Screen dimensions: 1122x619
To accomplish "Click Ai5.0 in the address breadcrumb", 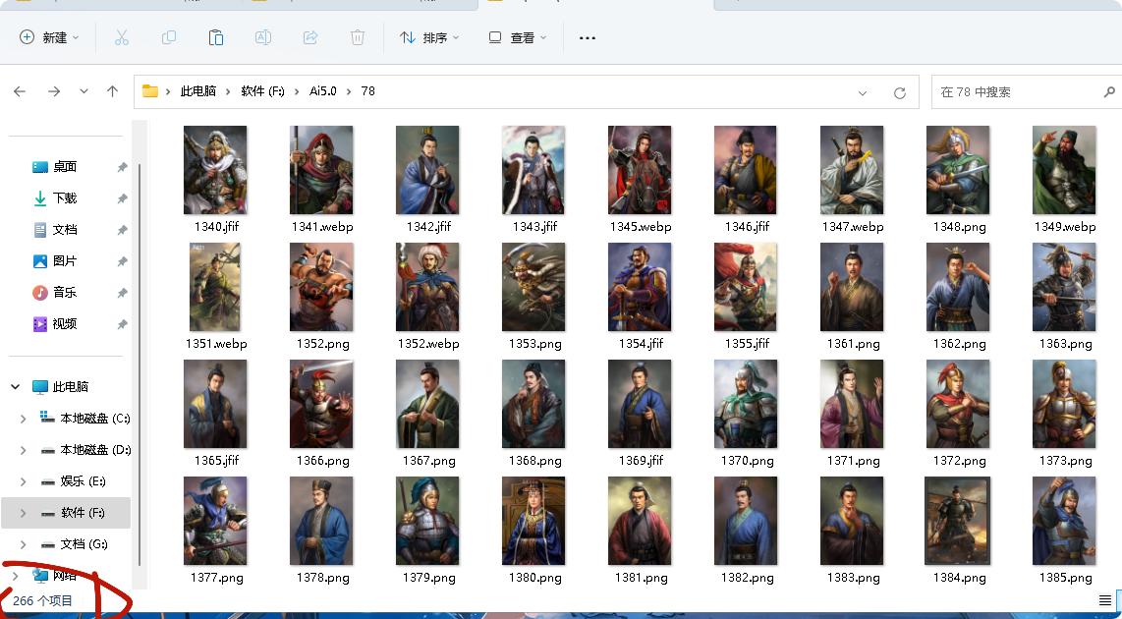I will coord(322,91).
